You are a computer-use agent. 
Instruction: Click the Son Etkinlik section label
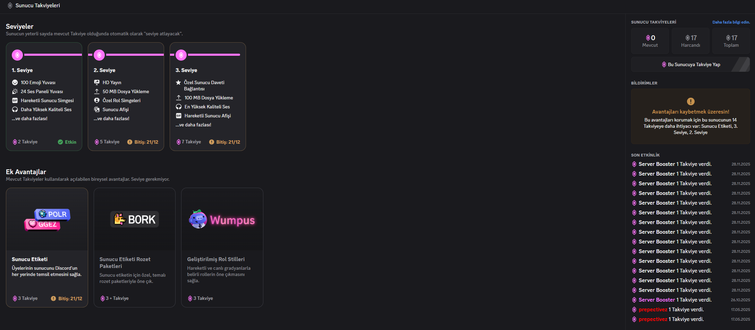645,155
